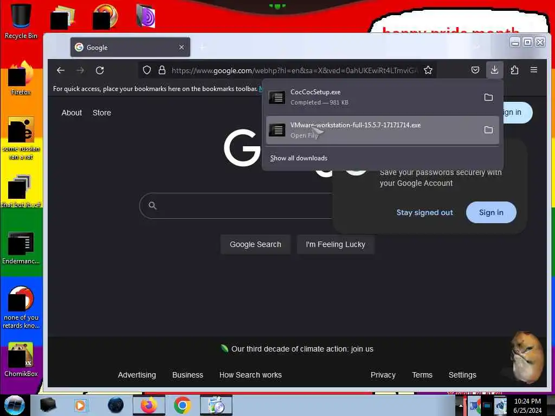Select the 'that but its c#' desktop icon

tap(21, 191)
